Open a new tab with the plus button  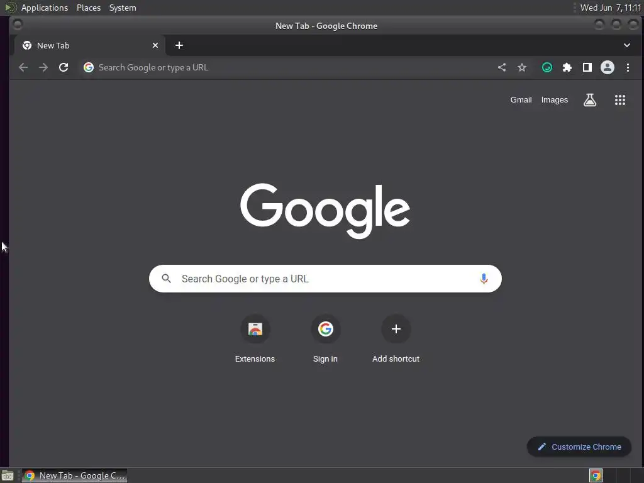(179, 45)
